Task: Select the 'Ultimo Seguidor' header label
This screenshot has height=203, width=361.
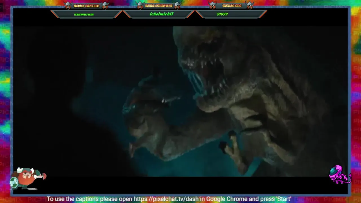Action: [87, 6]
